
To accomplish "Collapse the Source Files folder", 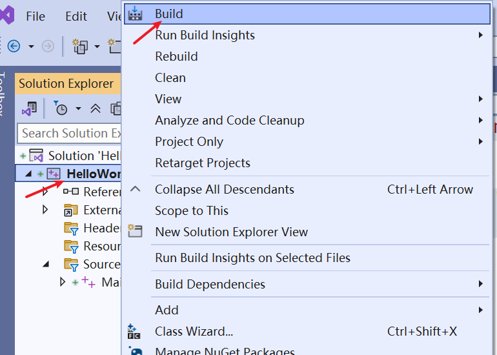I will [x=45, y=264].
